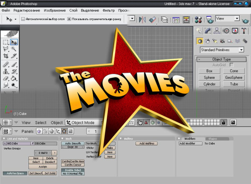Select the Crop tool in Photoshop
Viewport: 251px width, 184px height.
pyautogui.click(x=5, y=56)
